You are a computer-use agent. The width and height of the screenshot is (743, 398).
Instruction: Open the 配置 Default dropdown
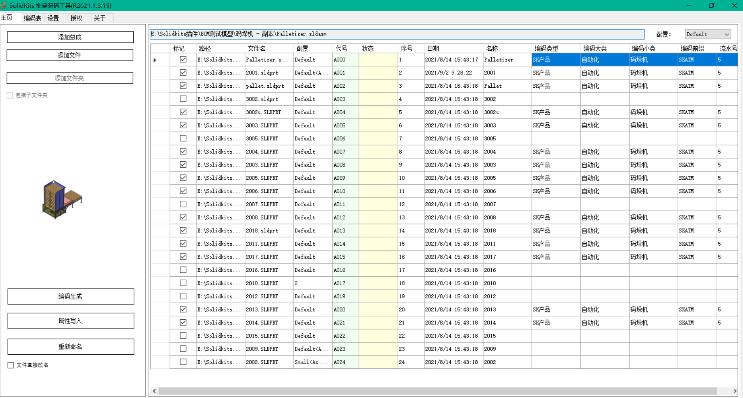click(x=708, y=34)
